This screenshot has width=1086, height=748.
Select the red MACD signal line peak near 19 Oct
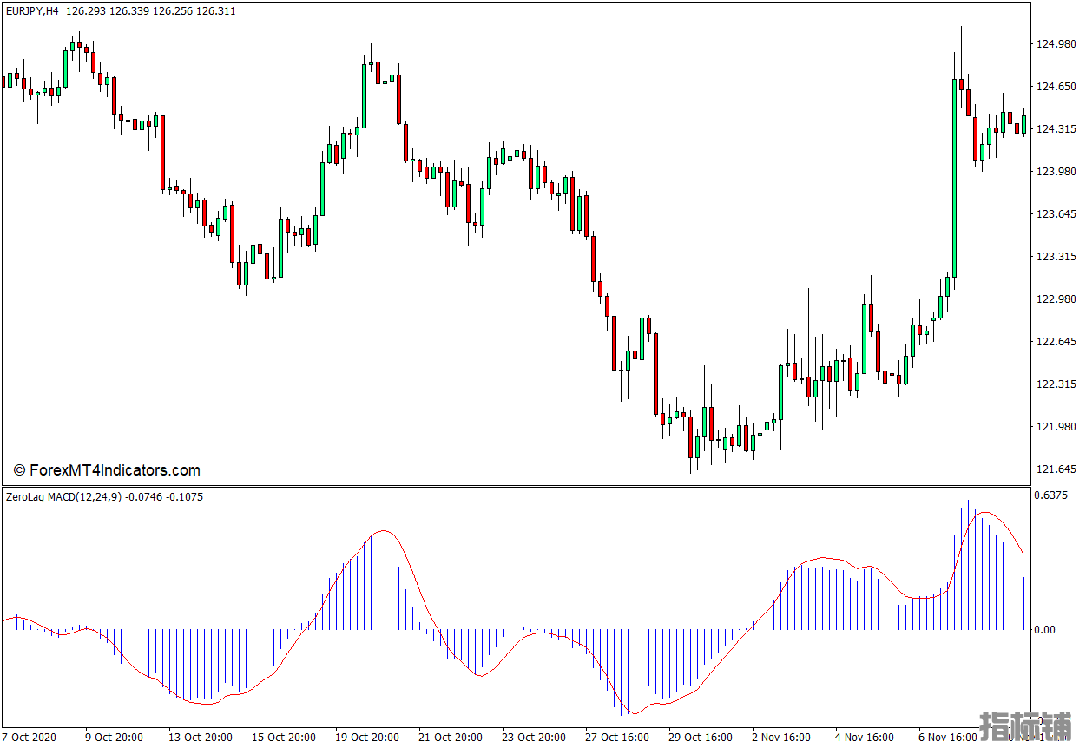pyautogui.click(x=383, y=530)
